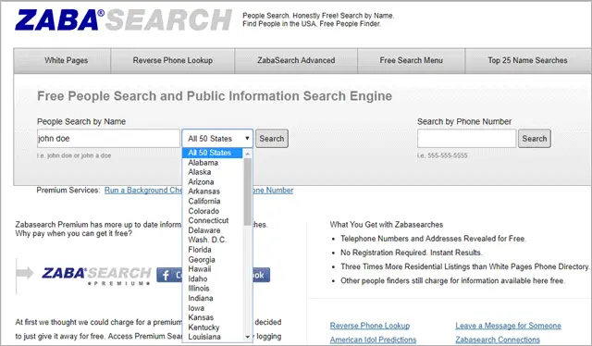The width and height of the screenshot is (592, 346).
Task: Click the ZabaSearch Premium logo
Action: click(x=96, y=276)
